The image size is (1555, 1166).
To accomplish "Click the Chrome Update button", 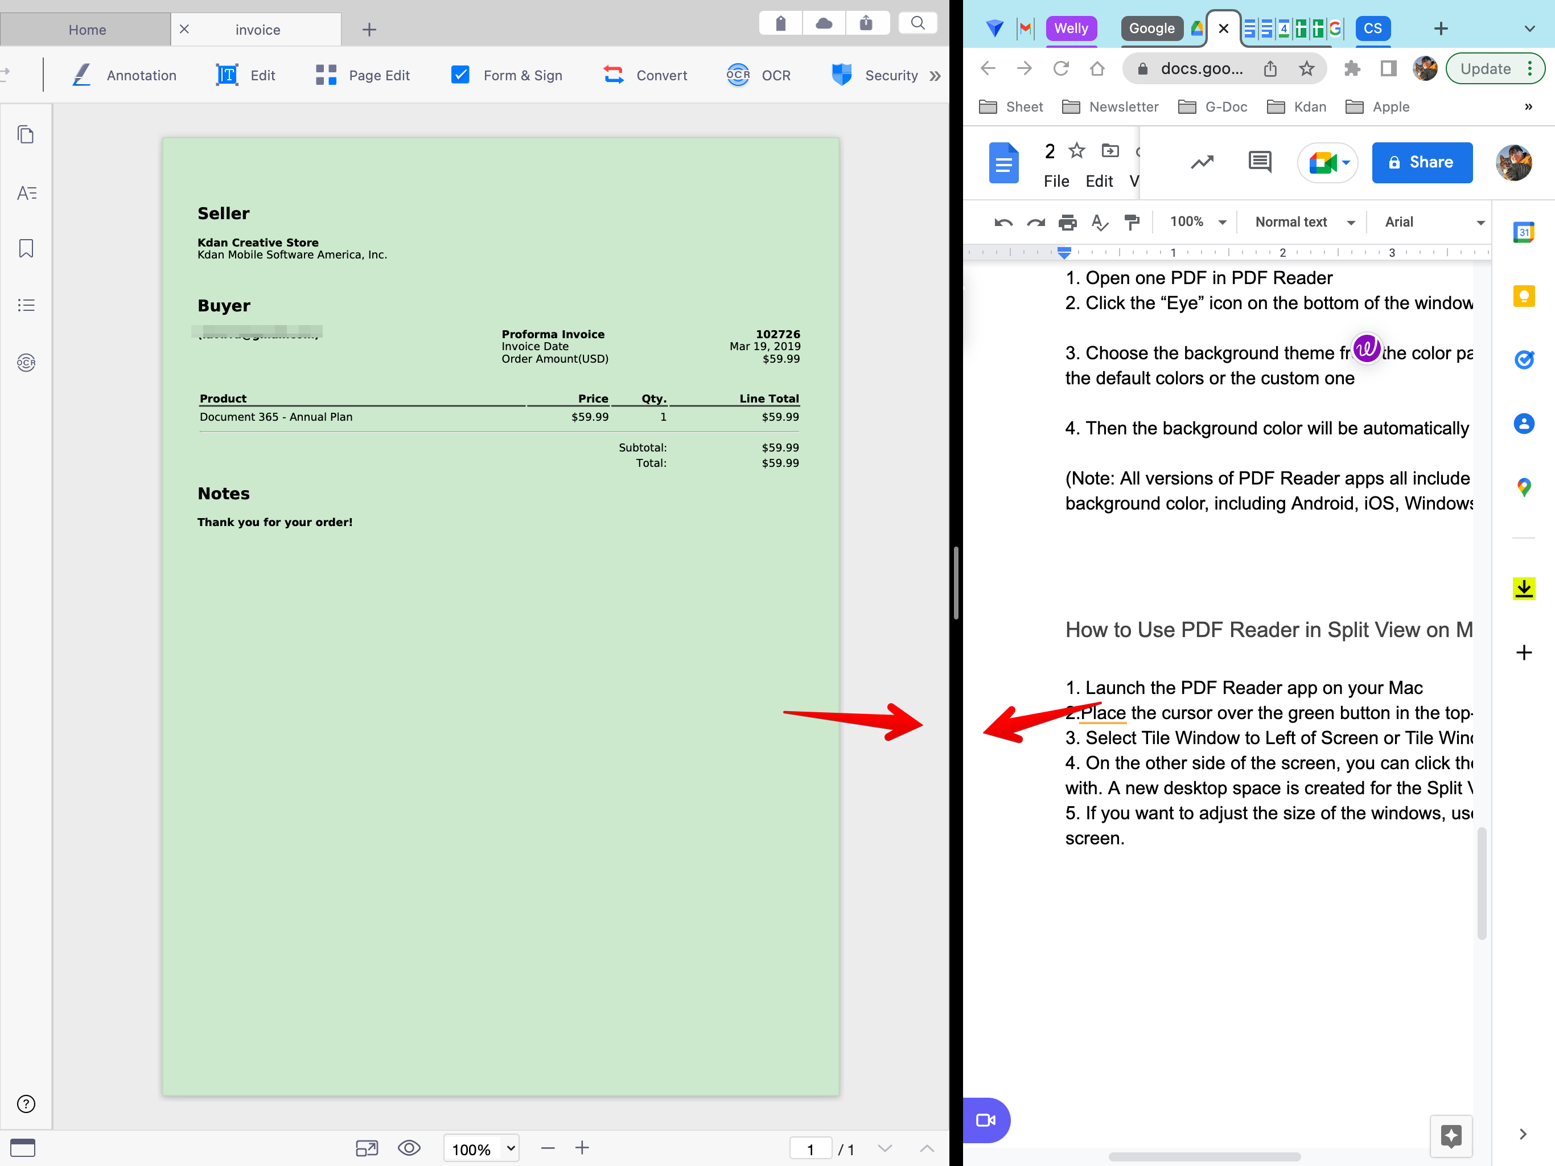I will point(1495,68).
